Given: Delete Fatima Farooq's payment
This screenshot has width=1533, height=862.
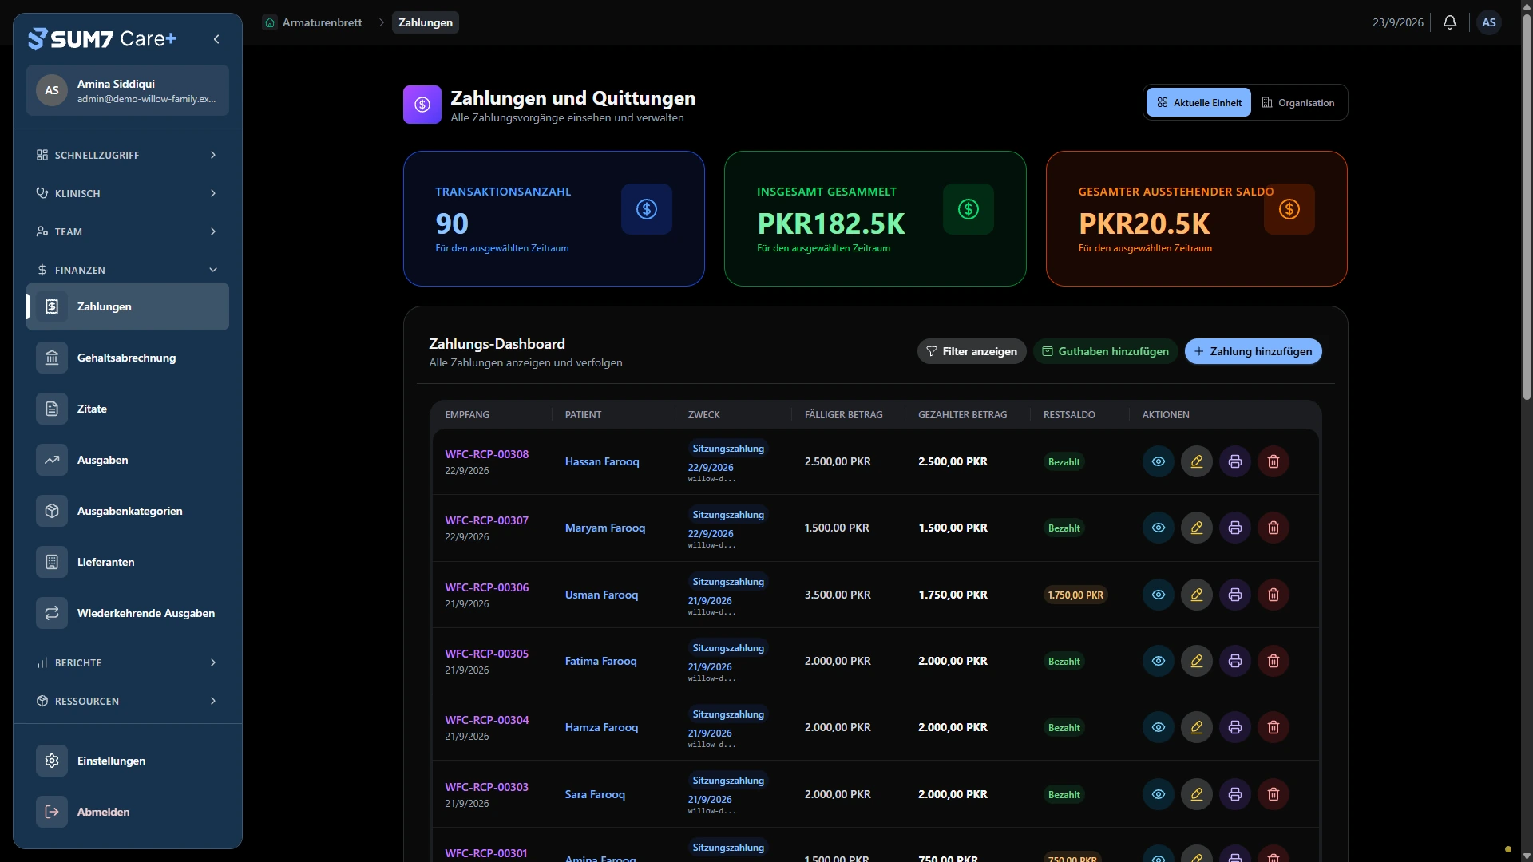Looking at the screenshot, I should pos(1274,661).
